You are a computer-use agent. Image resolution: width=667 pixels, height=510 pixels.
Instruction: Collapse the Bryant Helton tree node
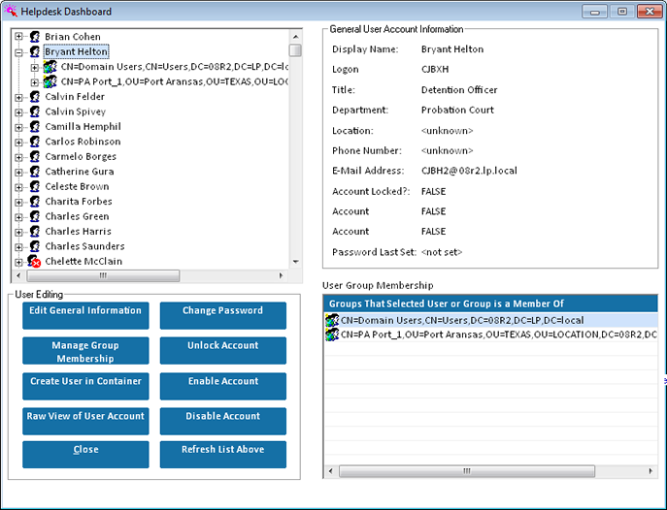[x=19, y=52]
